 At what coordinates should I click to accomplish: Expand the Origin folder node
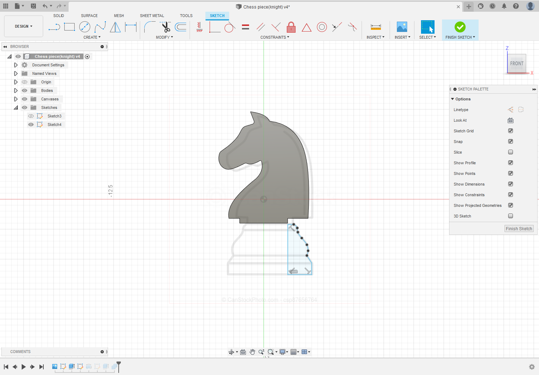pyautogui.click(x=16, y=82)
